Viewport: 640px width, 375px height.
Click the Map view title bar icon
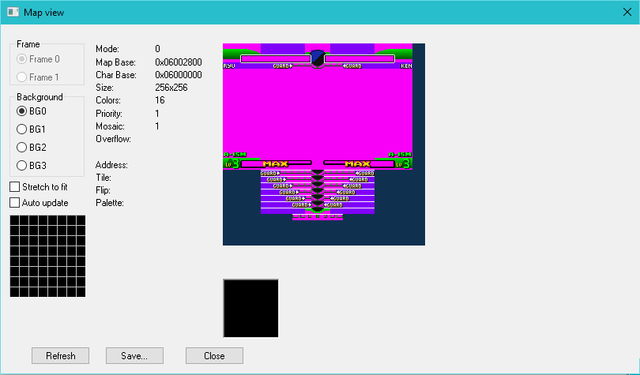click(13, 12)
